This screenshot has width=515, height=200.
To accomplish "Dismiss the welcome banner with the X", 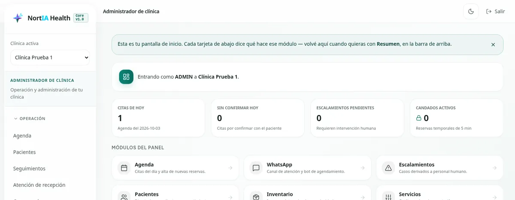I will point(493,45).
